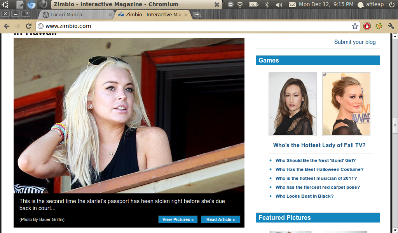Open Who has the fiercest red carpet pose?

(x=318, y=187)
